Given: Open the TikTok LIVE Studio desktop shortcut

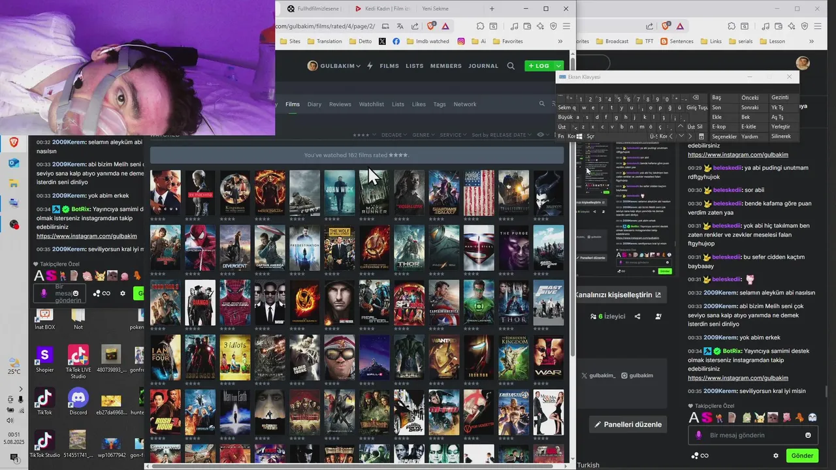Looking at the screenshot, I should (78, 361).
